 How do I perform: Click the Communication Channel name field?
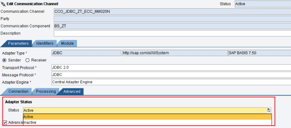pos(172,12)
